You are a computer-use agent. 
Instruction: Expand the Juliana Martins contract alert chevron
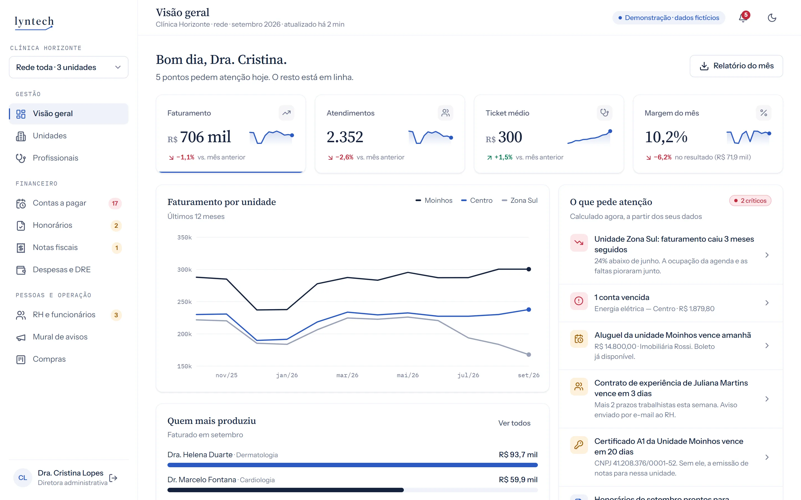point(767,399)
